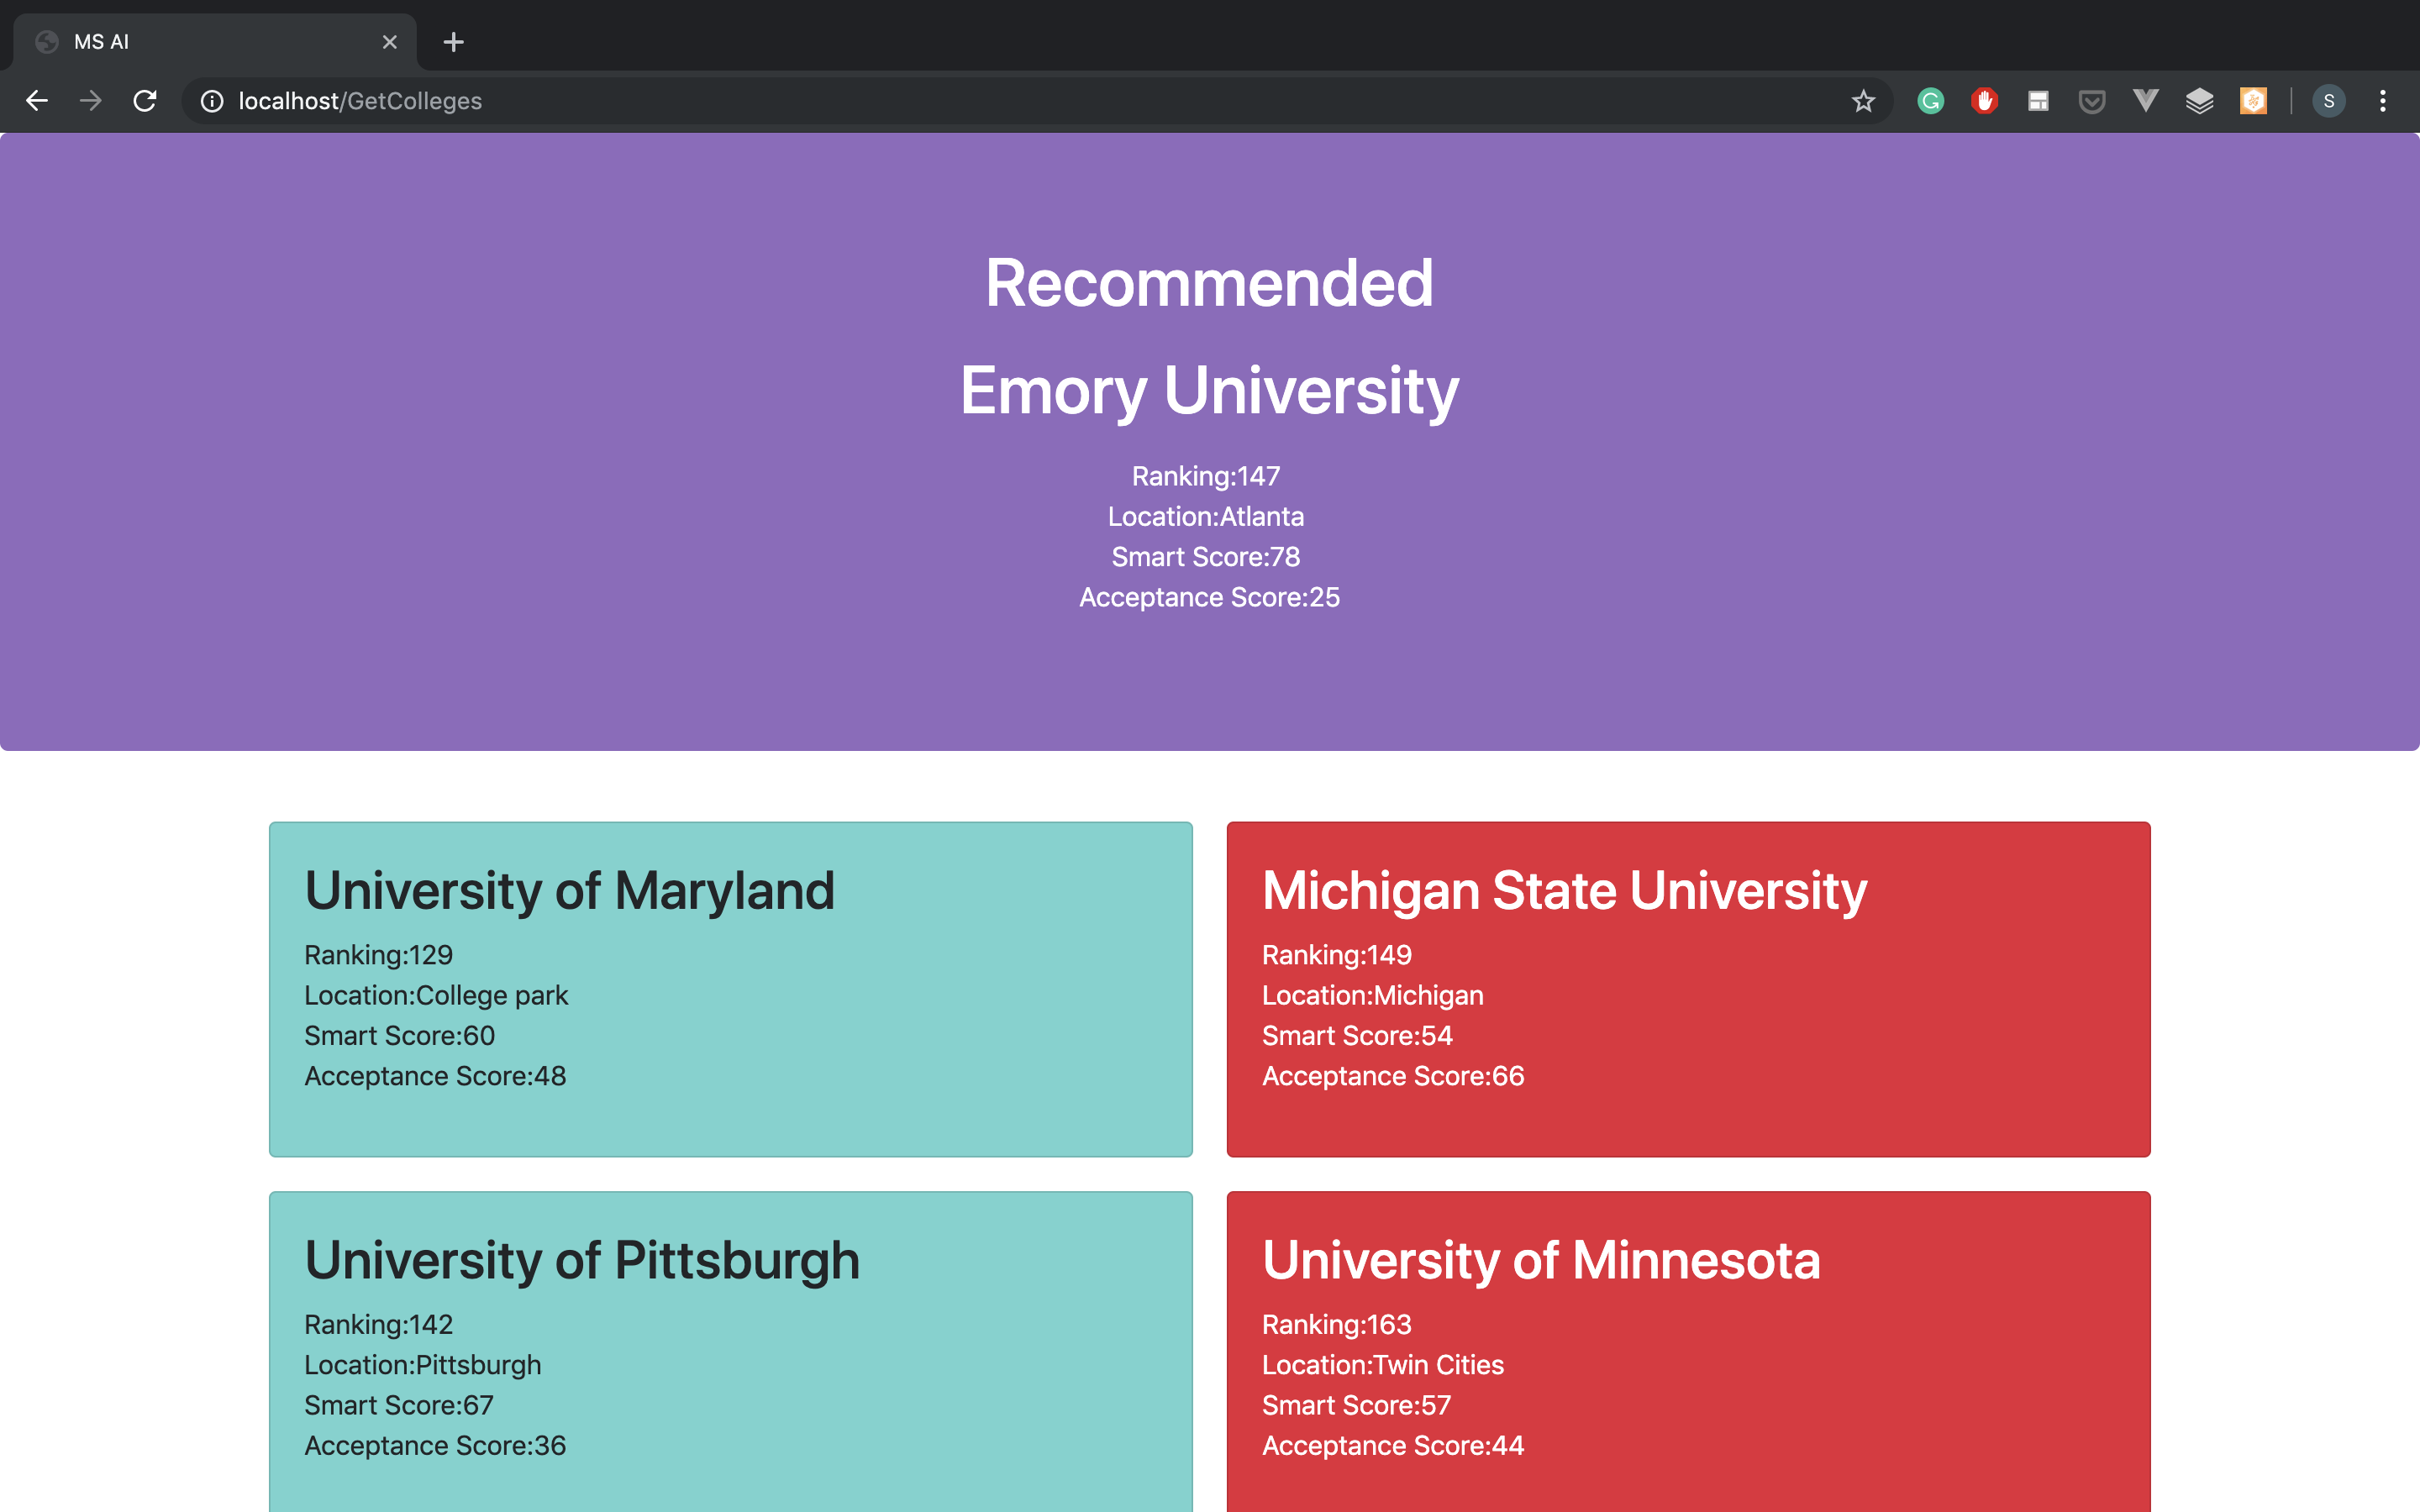Viewport: 2420px width, 1512px height.
Task: Open Chrome's three-dot menu
Action: coord(2382,101)
